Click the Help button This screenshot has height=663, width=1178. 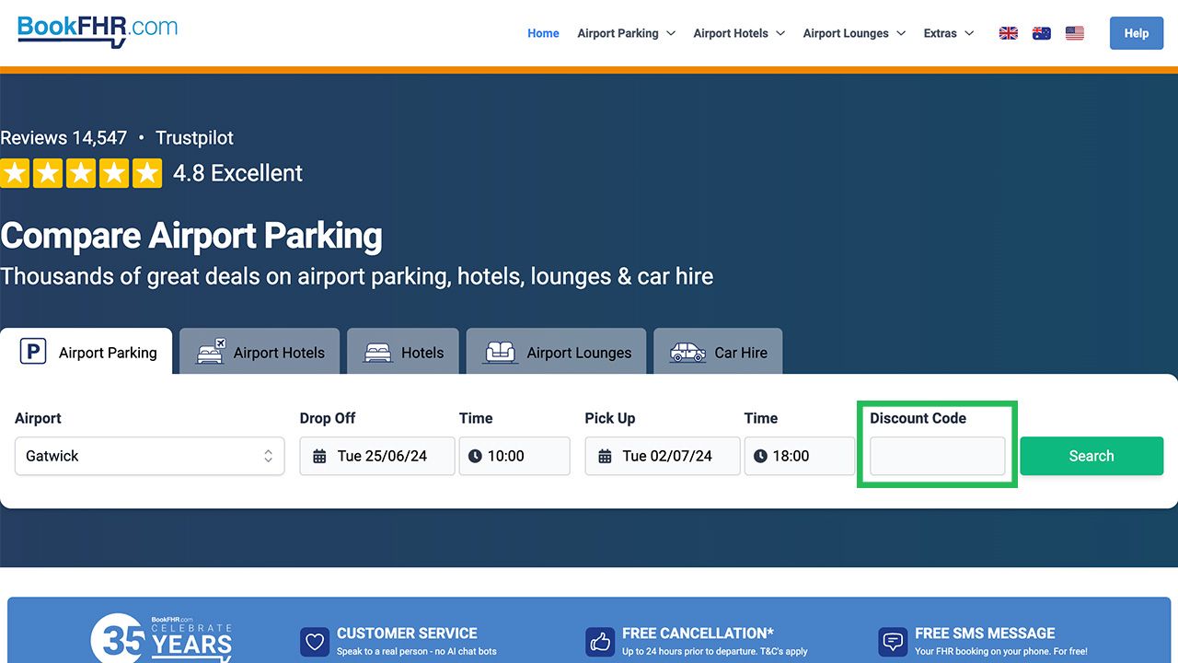tap(1137, 33)
